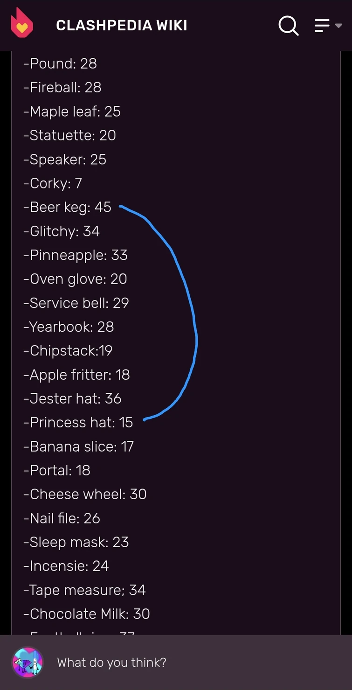Tap the comment field labeled 'What do you think?'
Screen dimensions: 352x690
point(111,662)
